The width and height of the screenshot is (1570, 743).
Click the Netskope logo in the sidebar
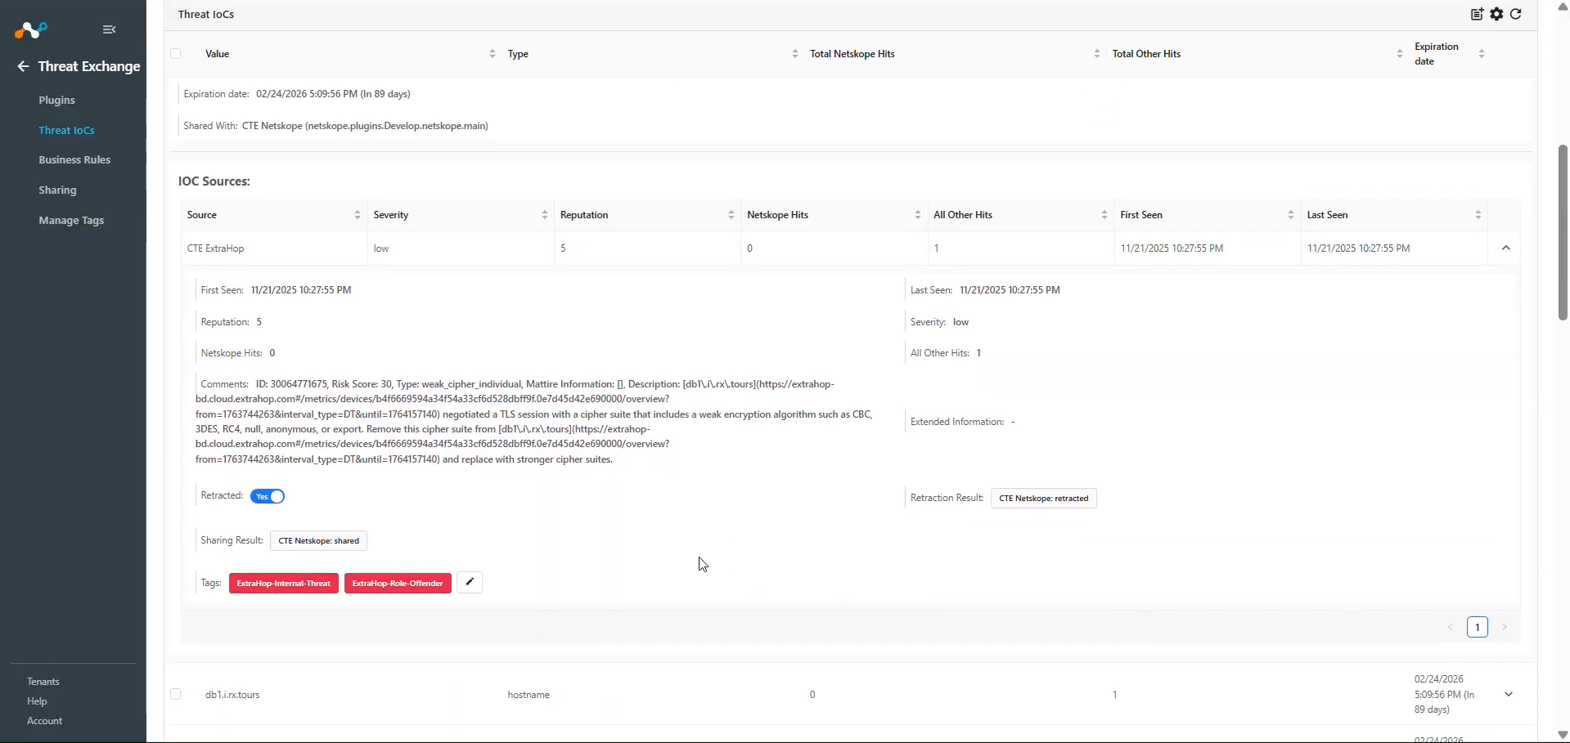click(x=31, y=30)
